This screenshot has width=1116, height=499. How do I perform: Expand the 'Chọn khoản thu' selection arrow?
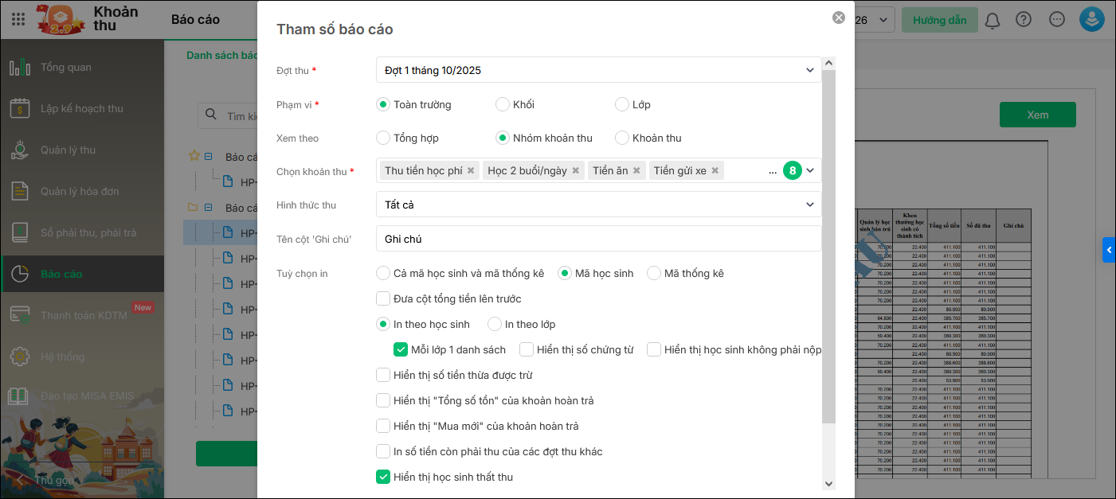[x=810, y=170]
